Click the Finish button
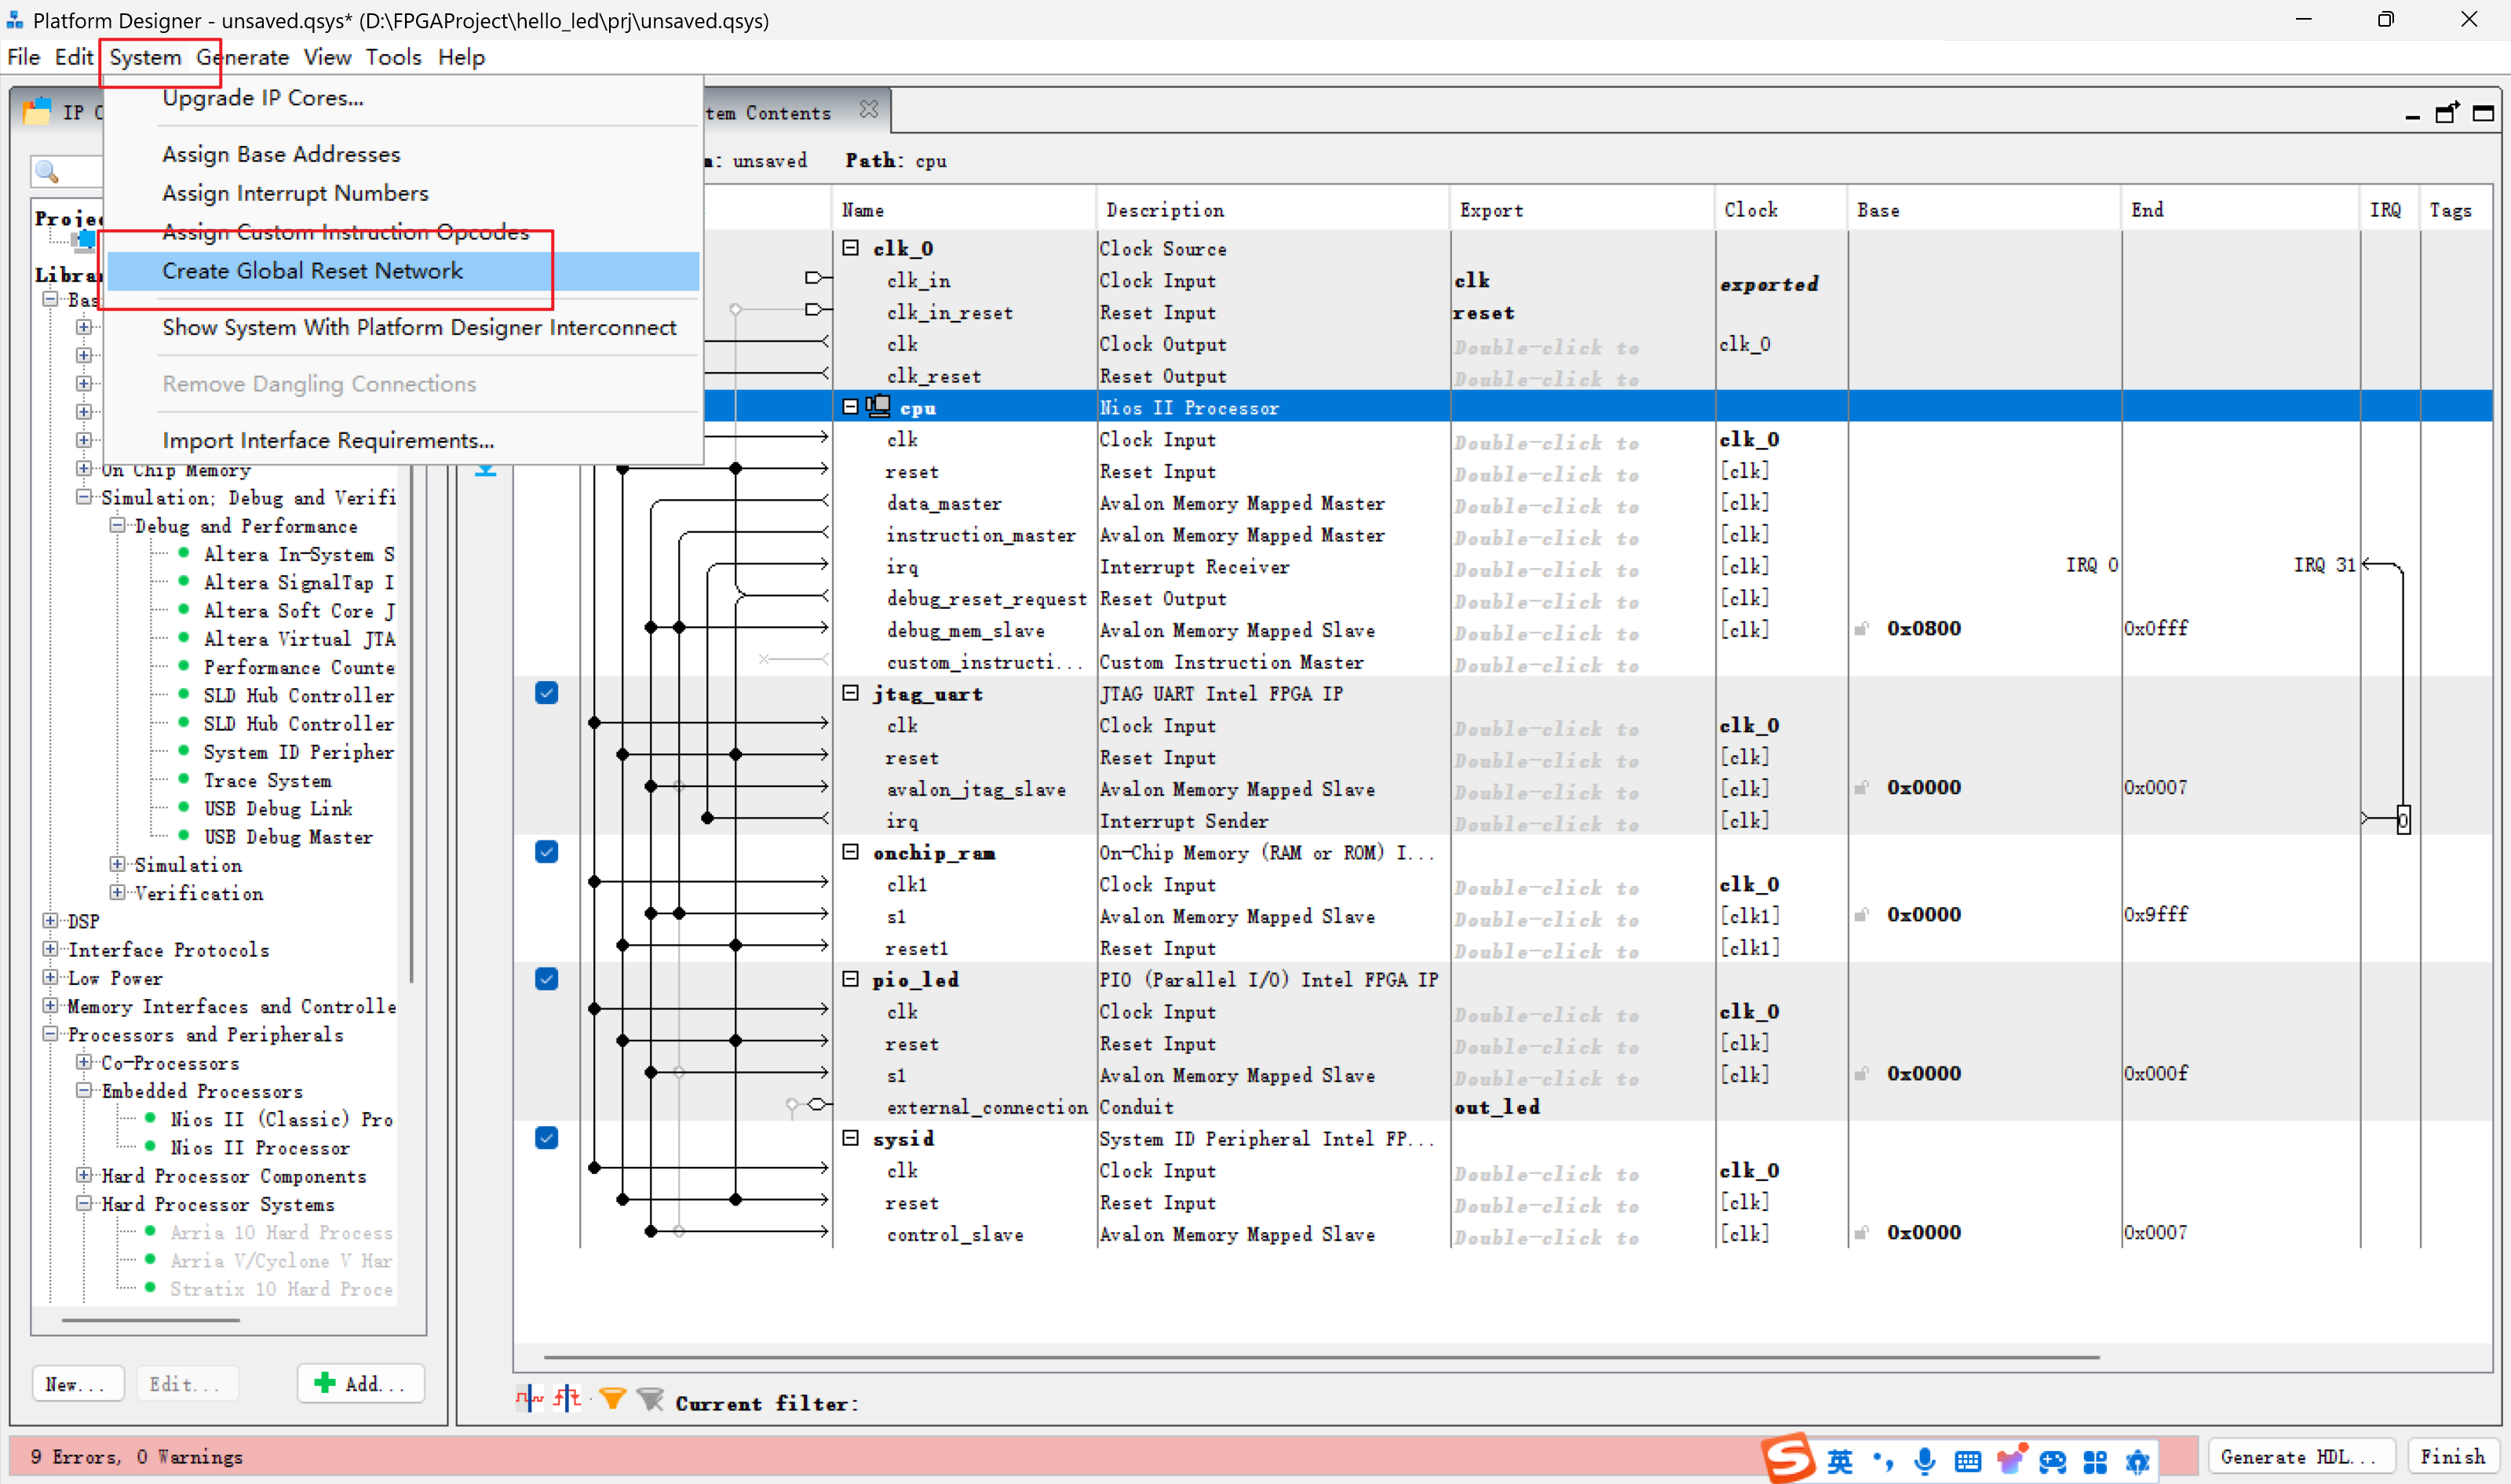This screenshot has height=1484, width=2511. coord(2453,1457)
